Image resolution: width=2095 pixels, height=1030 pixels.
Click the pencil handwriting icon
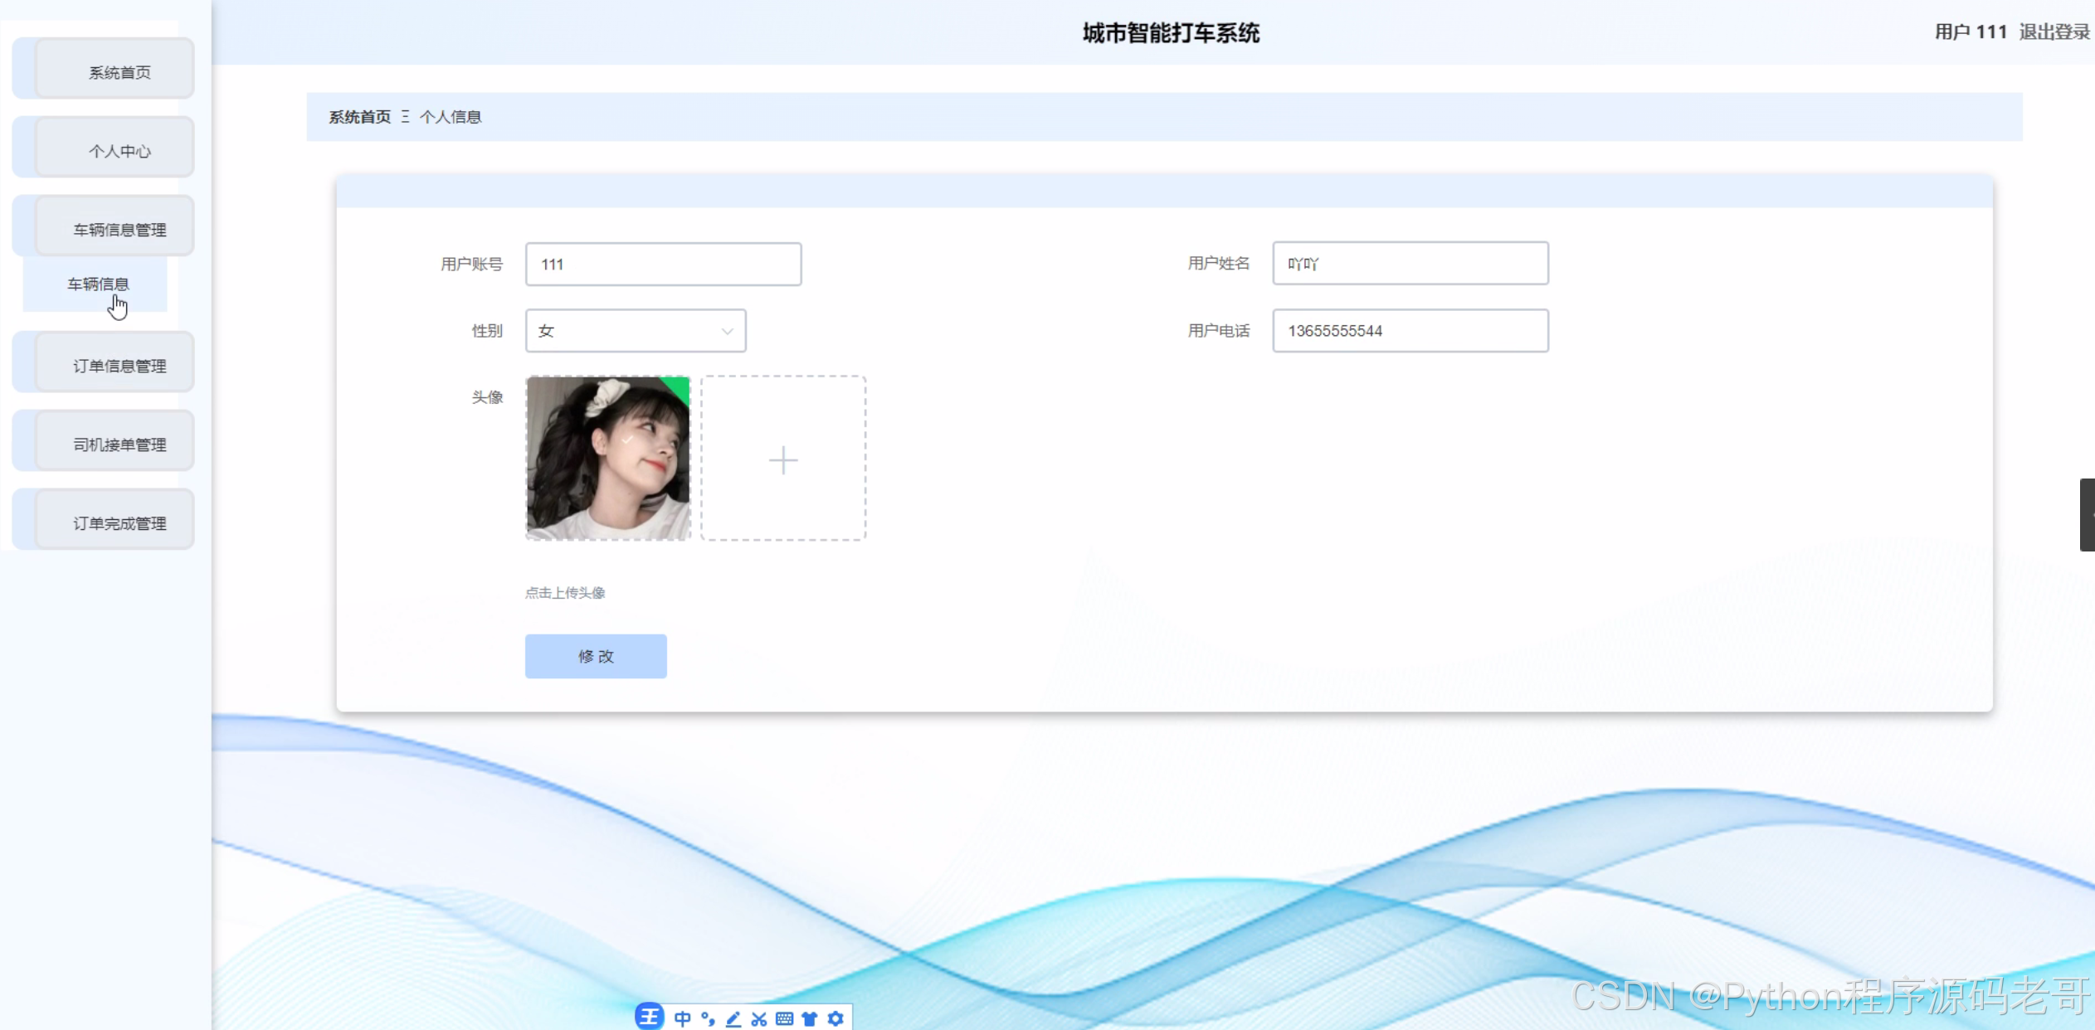[x=733, y=1018]
